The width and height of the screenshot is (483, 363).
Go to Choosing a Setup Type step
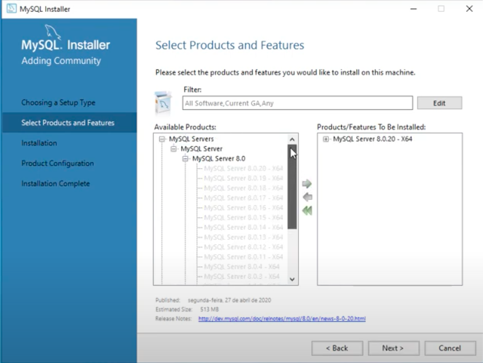pos(58,103)
